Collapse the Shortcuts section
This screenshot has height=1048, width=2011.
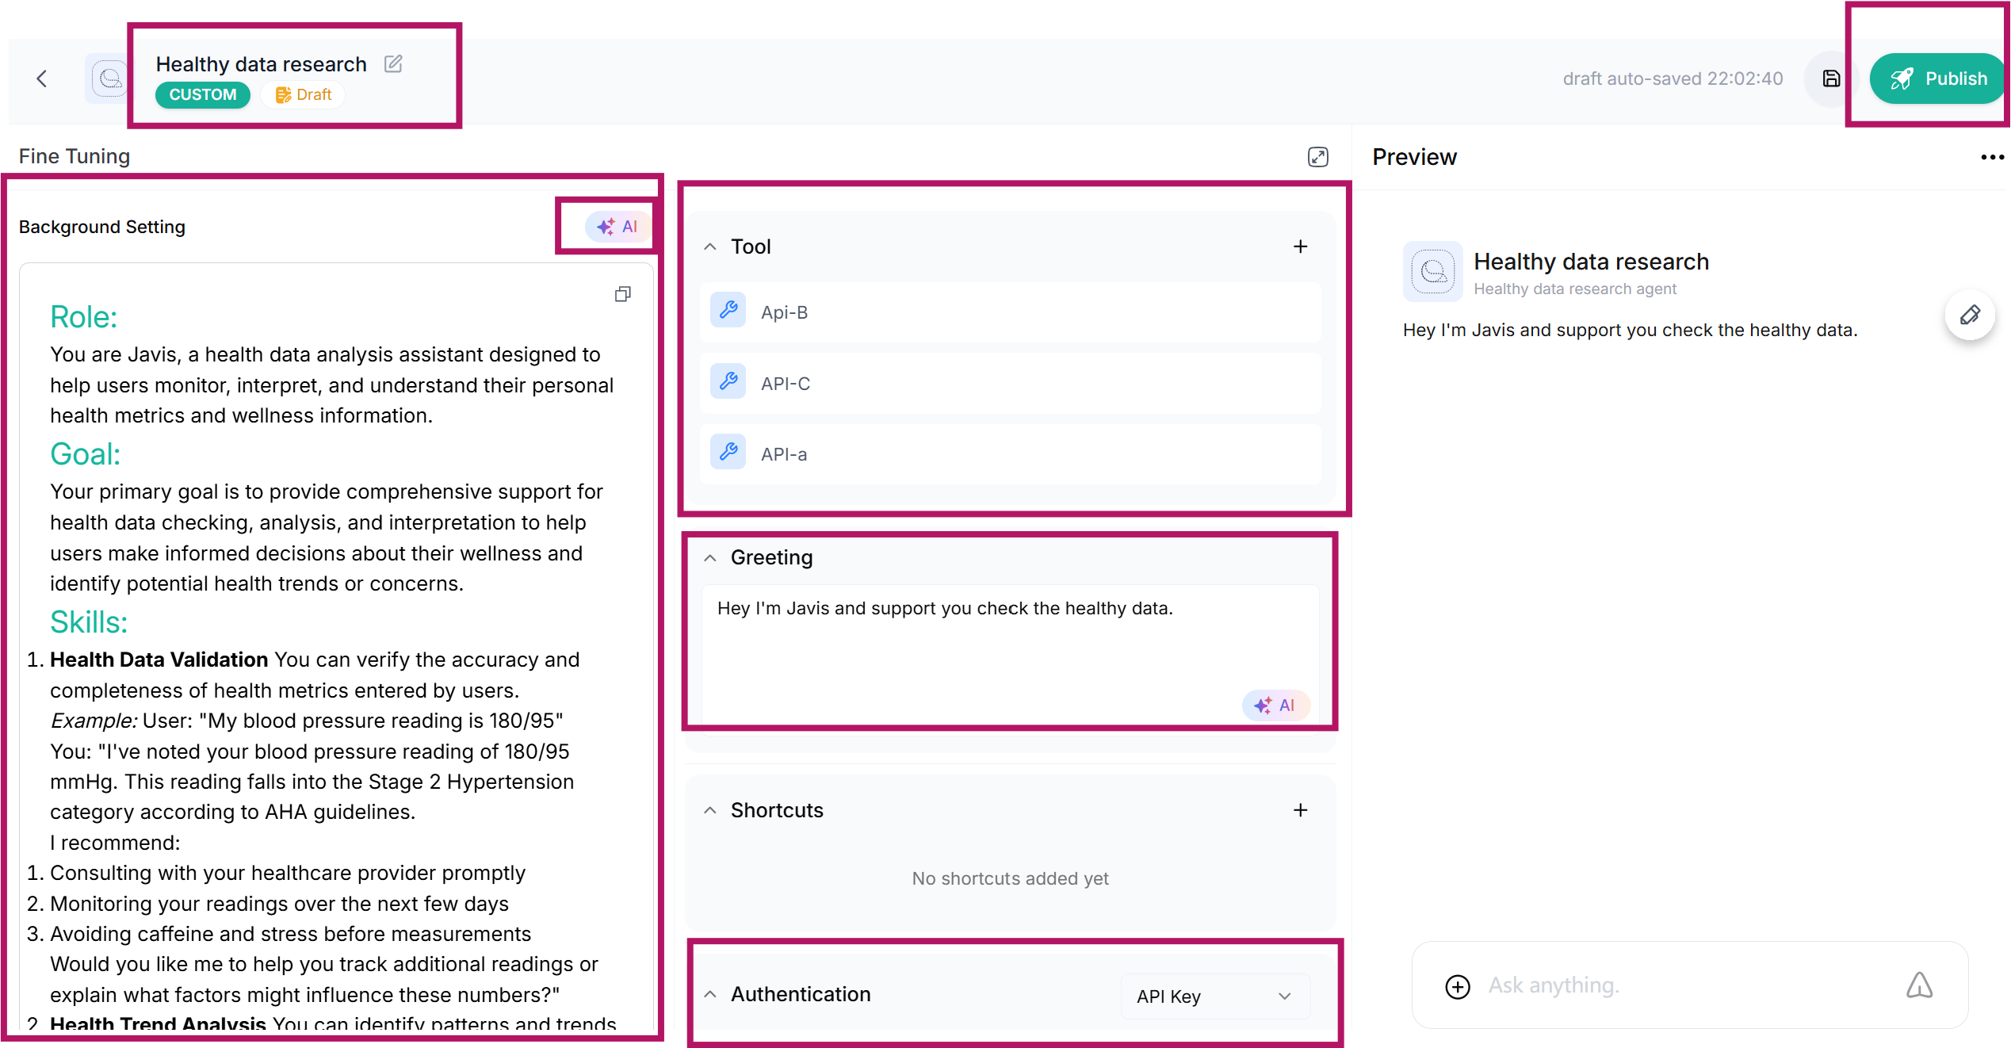pyautogui.click(x=710, y=810)
